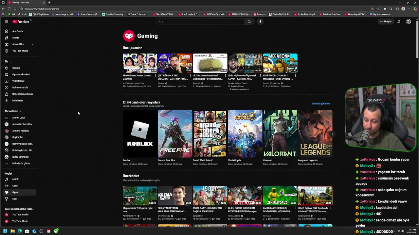The width and height of the screenshot is (419, 235).
Task: Expand the Siz section chevron
Action: point(10,61)
